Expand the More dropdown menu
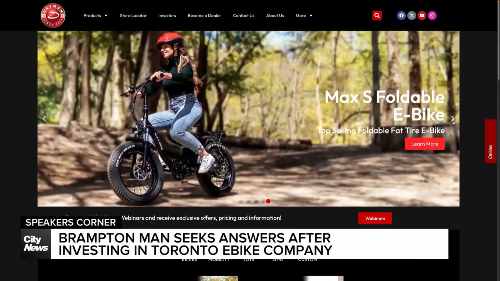This screenshot has height=281, width=500. [x=304, y=16]
